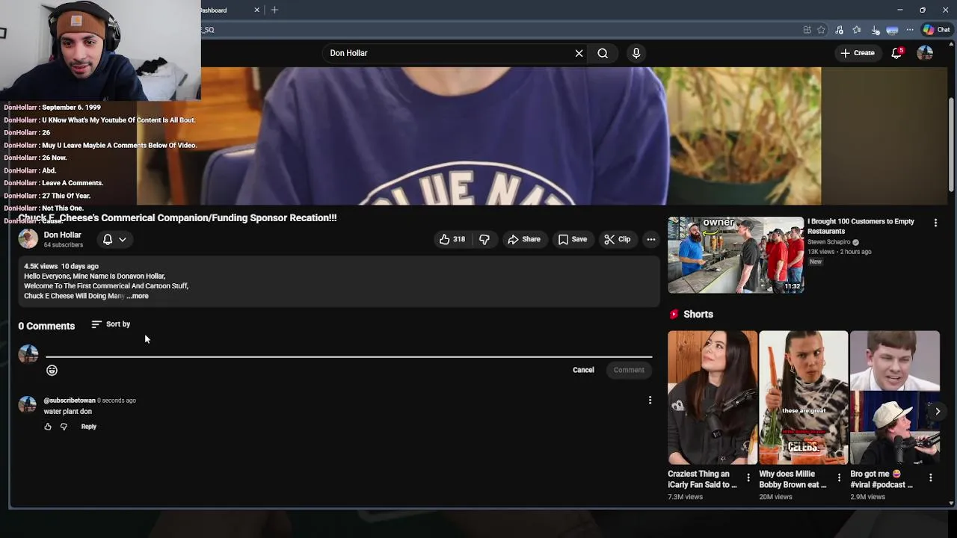957x538 pixels.
Task: Open options for the 'Bro got me' short
Action: 931,477
